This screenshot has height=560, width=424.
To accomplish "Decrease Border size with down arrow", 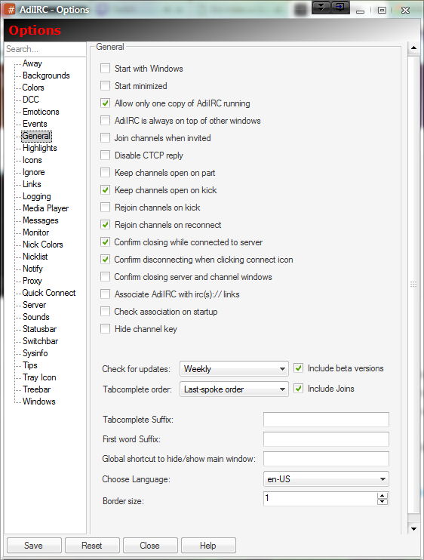I will [383, 502].
